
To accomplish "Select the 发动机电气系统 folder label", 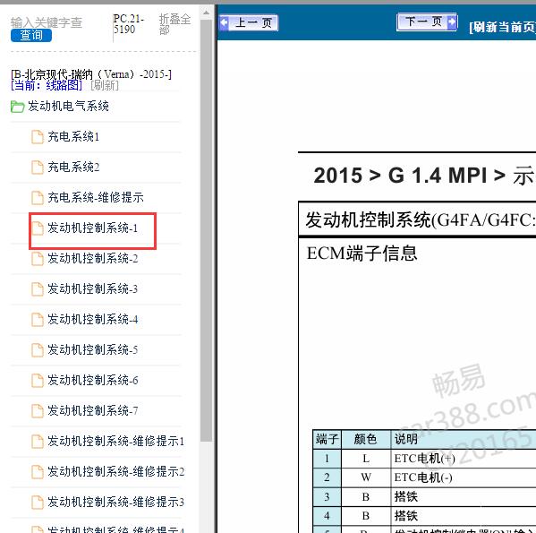I will (x=68, y=106).
